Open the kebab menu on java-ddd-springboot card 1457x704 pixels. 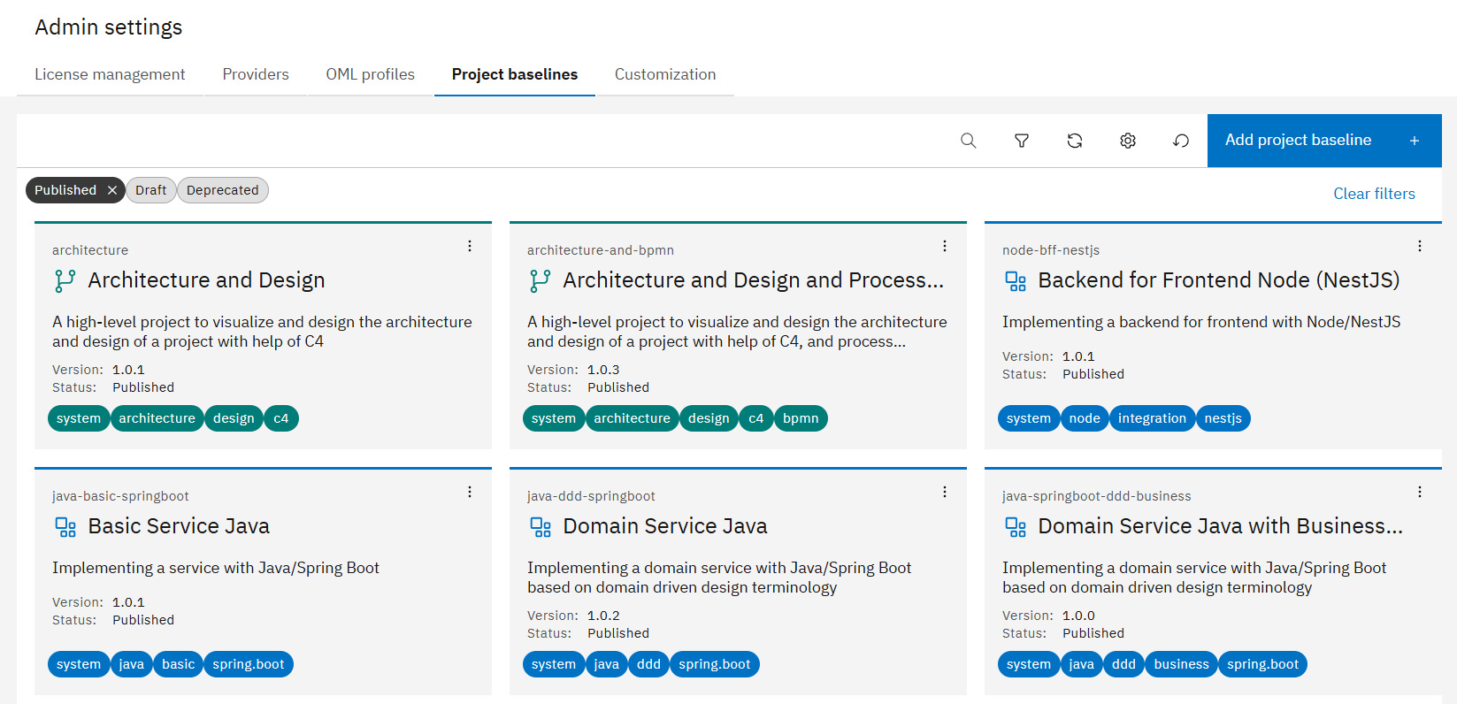click(x=945, y=492)
